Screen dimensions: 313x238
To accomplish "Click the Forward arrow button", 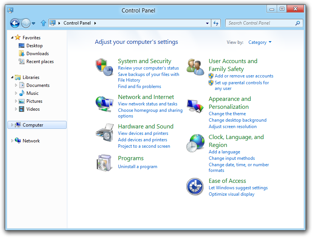I will pos(26,23).
